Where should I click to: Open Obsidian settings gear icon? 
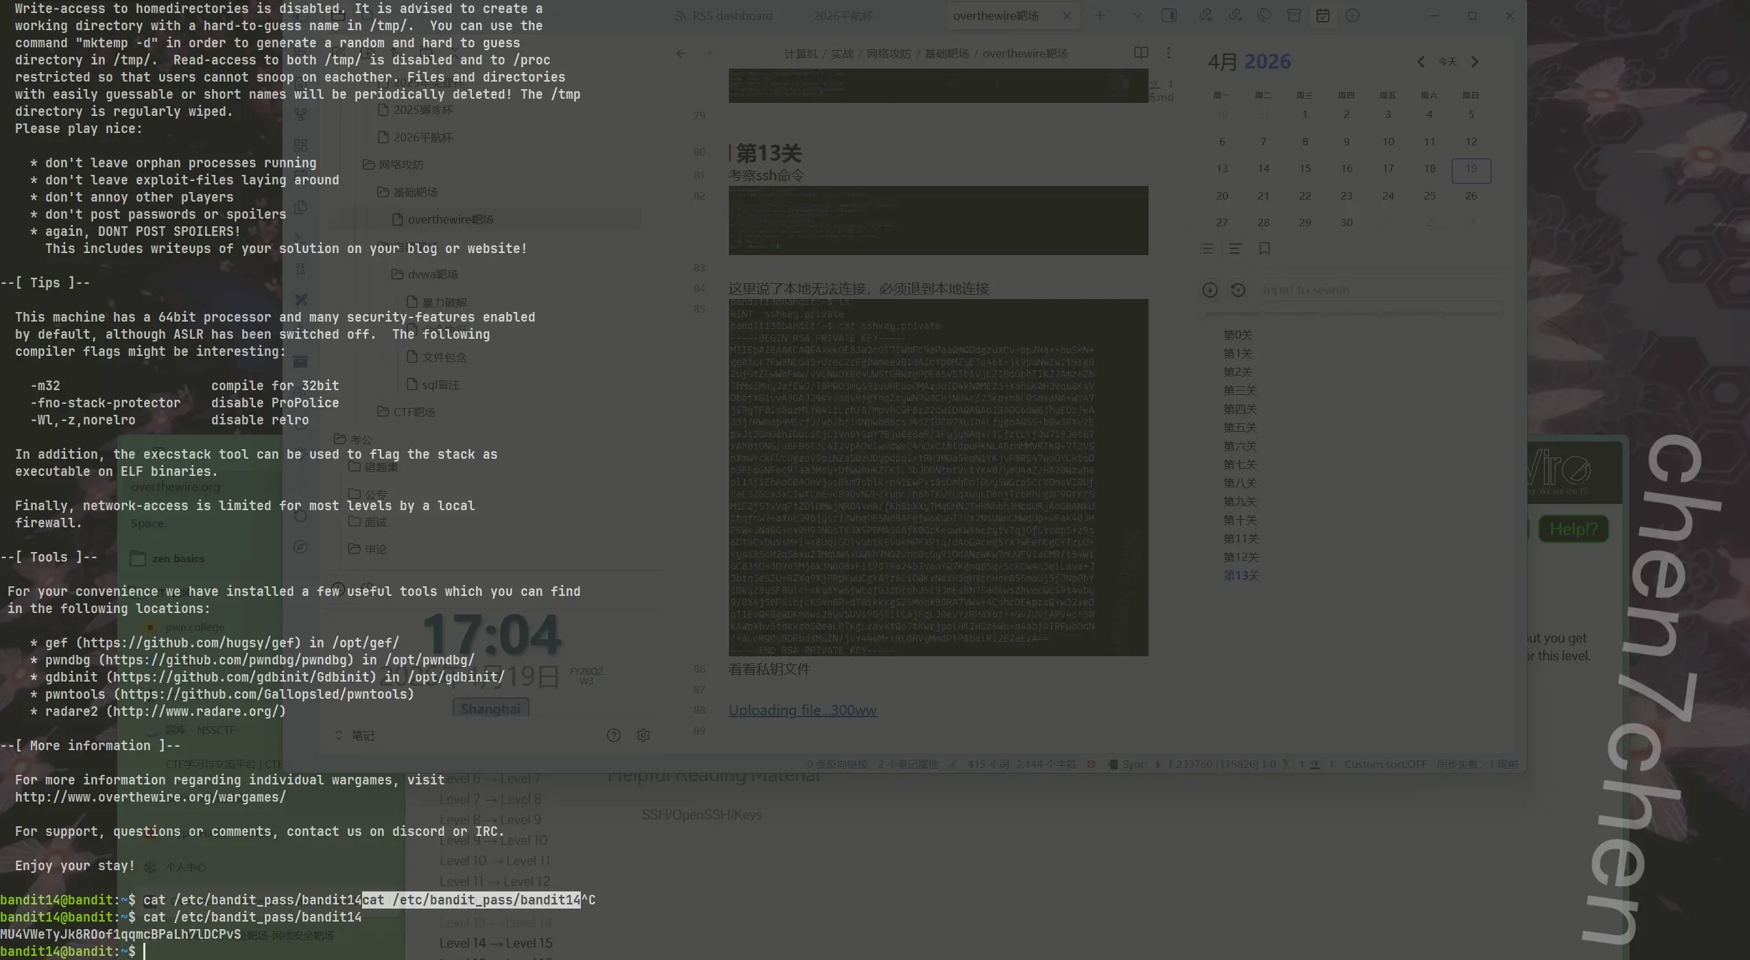click(x=643, y=736)
